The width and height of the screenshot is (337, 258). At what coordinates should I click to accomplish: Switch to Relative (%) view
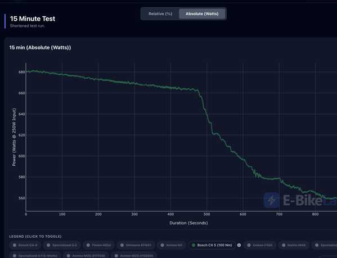click(x=160, y=13)
